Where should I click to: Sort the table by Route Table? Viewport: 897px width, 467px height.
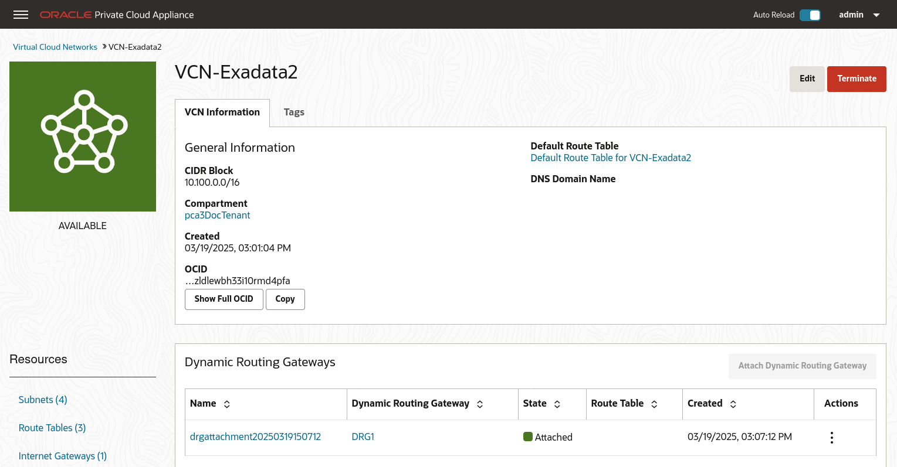pyautogui.click(x=654, y=404)
